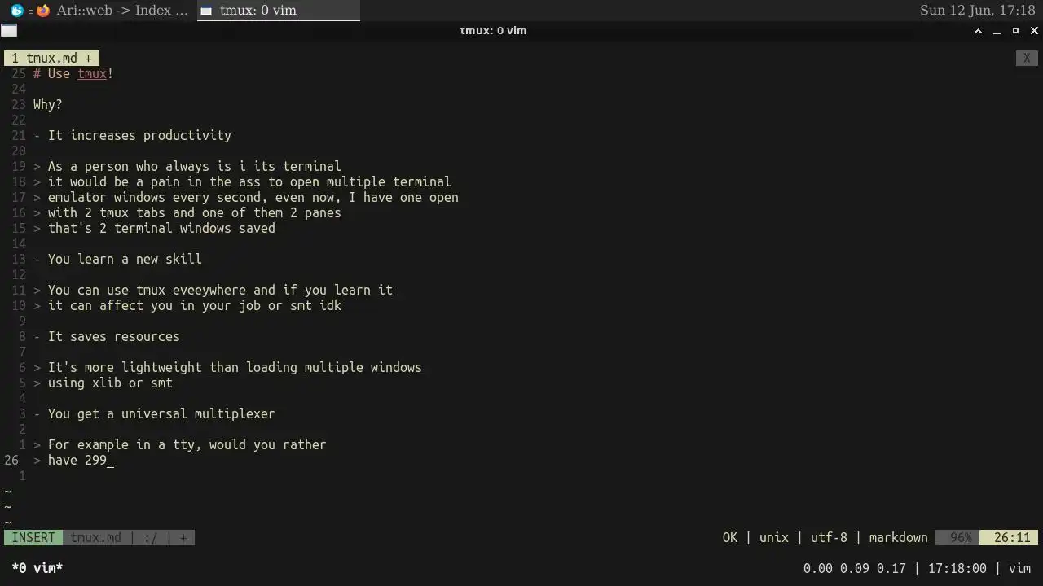Screen dimensions: 1043x586
Task: Select the tmux: 0 vim taskbar entry
Action: point(279,11)
